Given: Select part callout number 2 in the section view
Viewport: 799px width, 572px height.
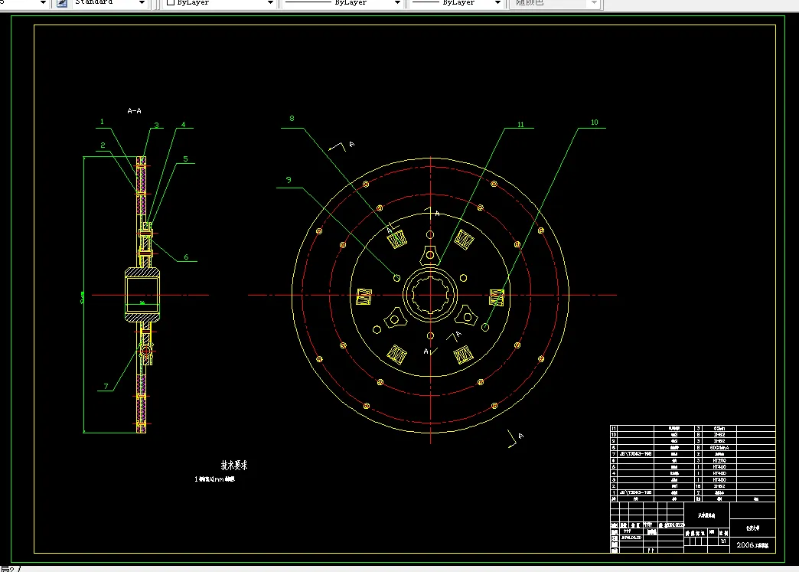Looking at the screenshot, I should click(103, 145).
